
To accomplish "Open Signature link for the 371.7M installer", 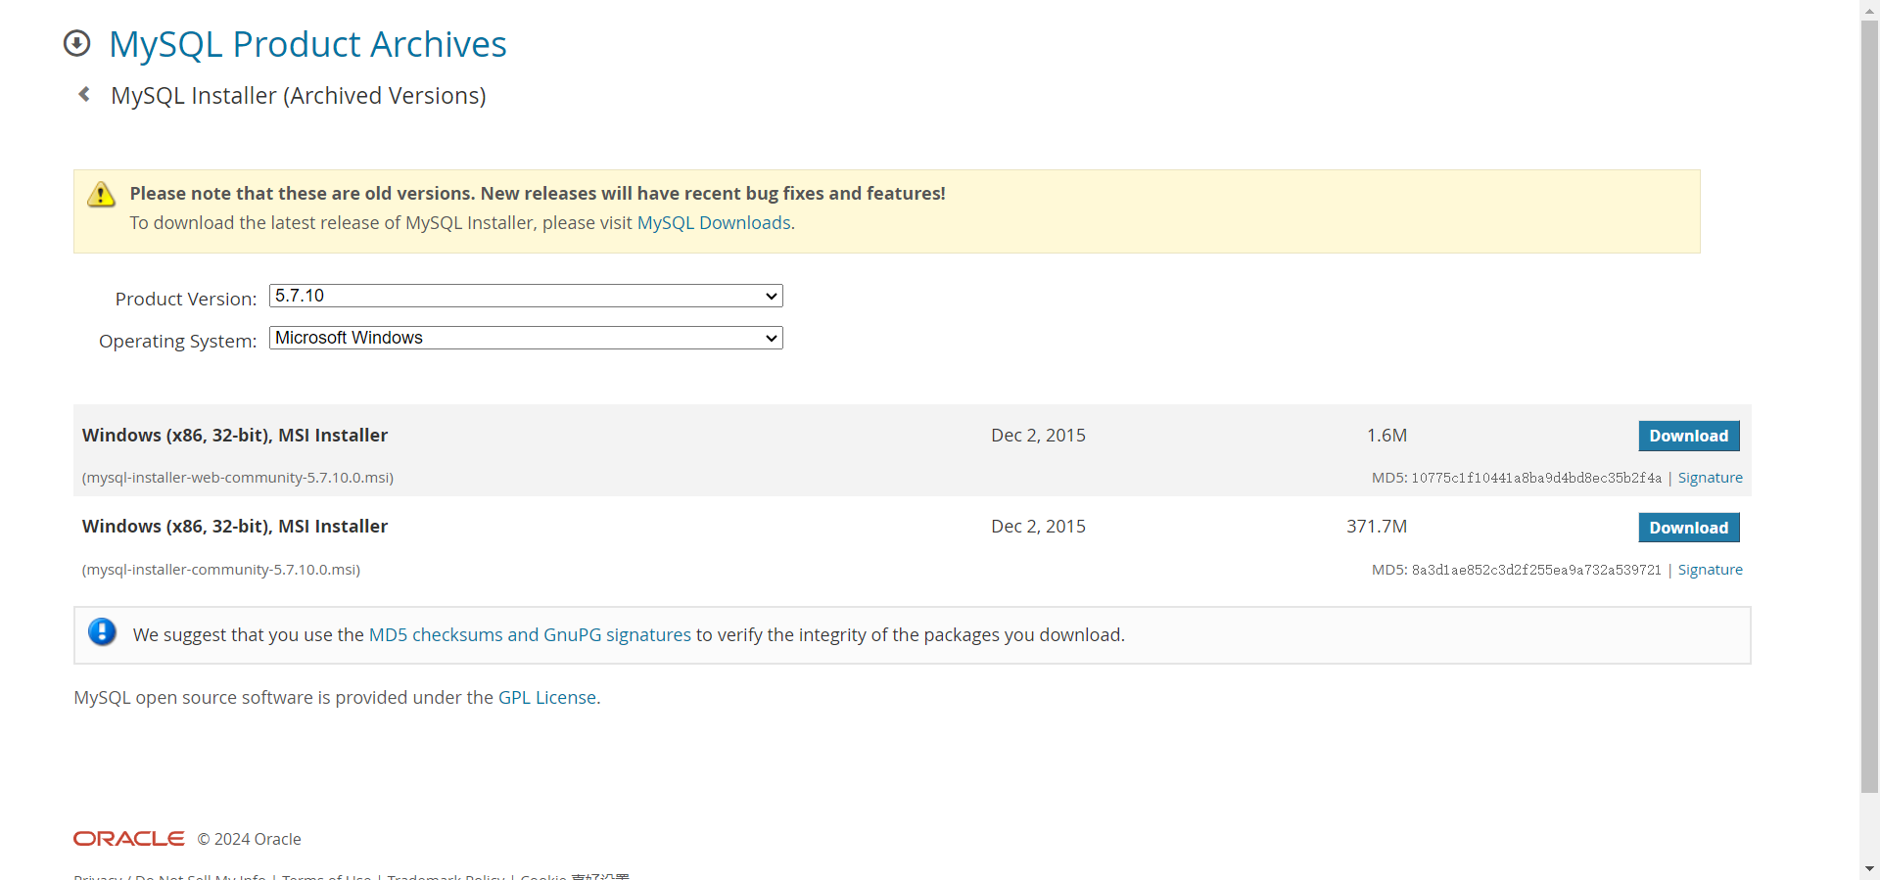I will (x=1710, y=570).
